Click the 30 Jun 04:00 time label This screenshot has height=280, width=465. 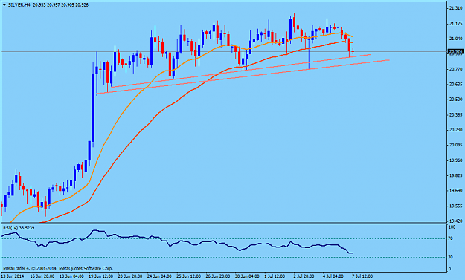247,276
